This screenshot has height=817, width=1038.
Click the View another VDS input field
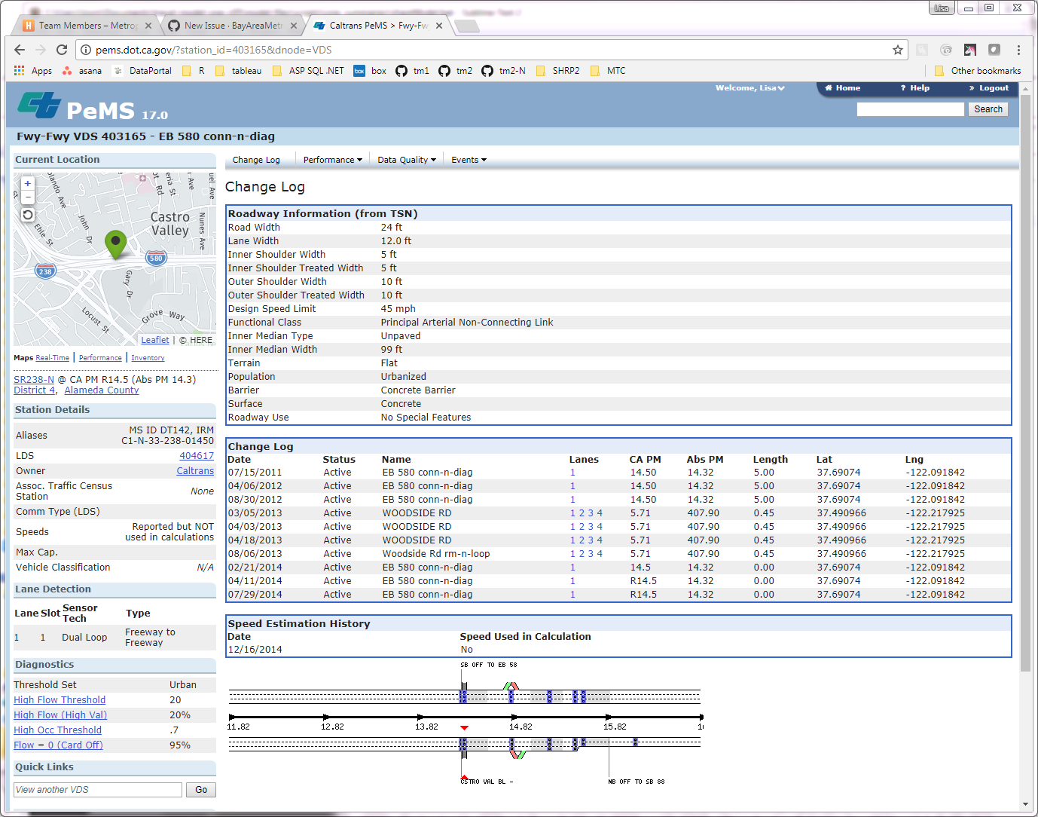[x=98, y=790]
